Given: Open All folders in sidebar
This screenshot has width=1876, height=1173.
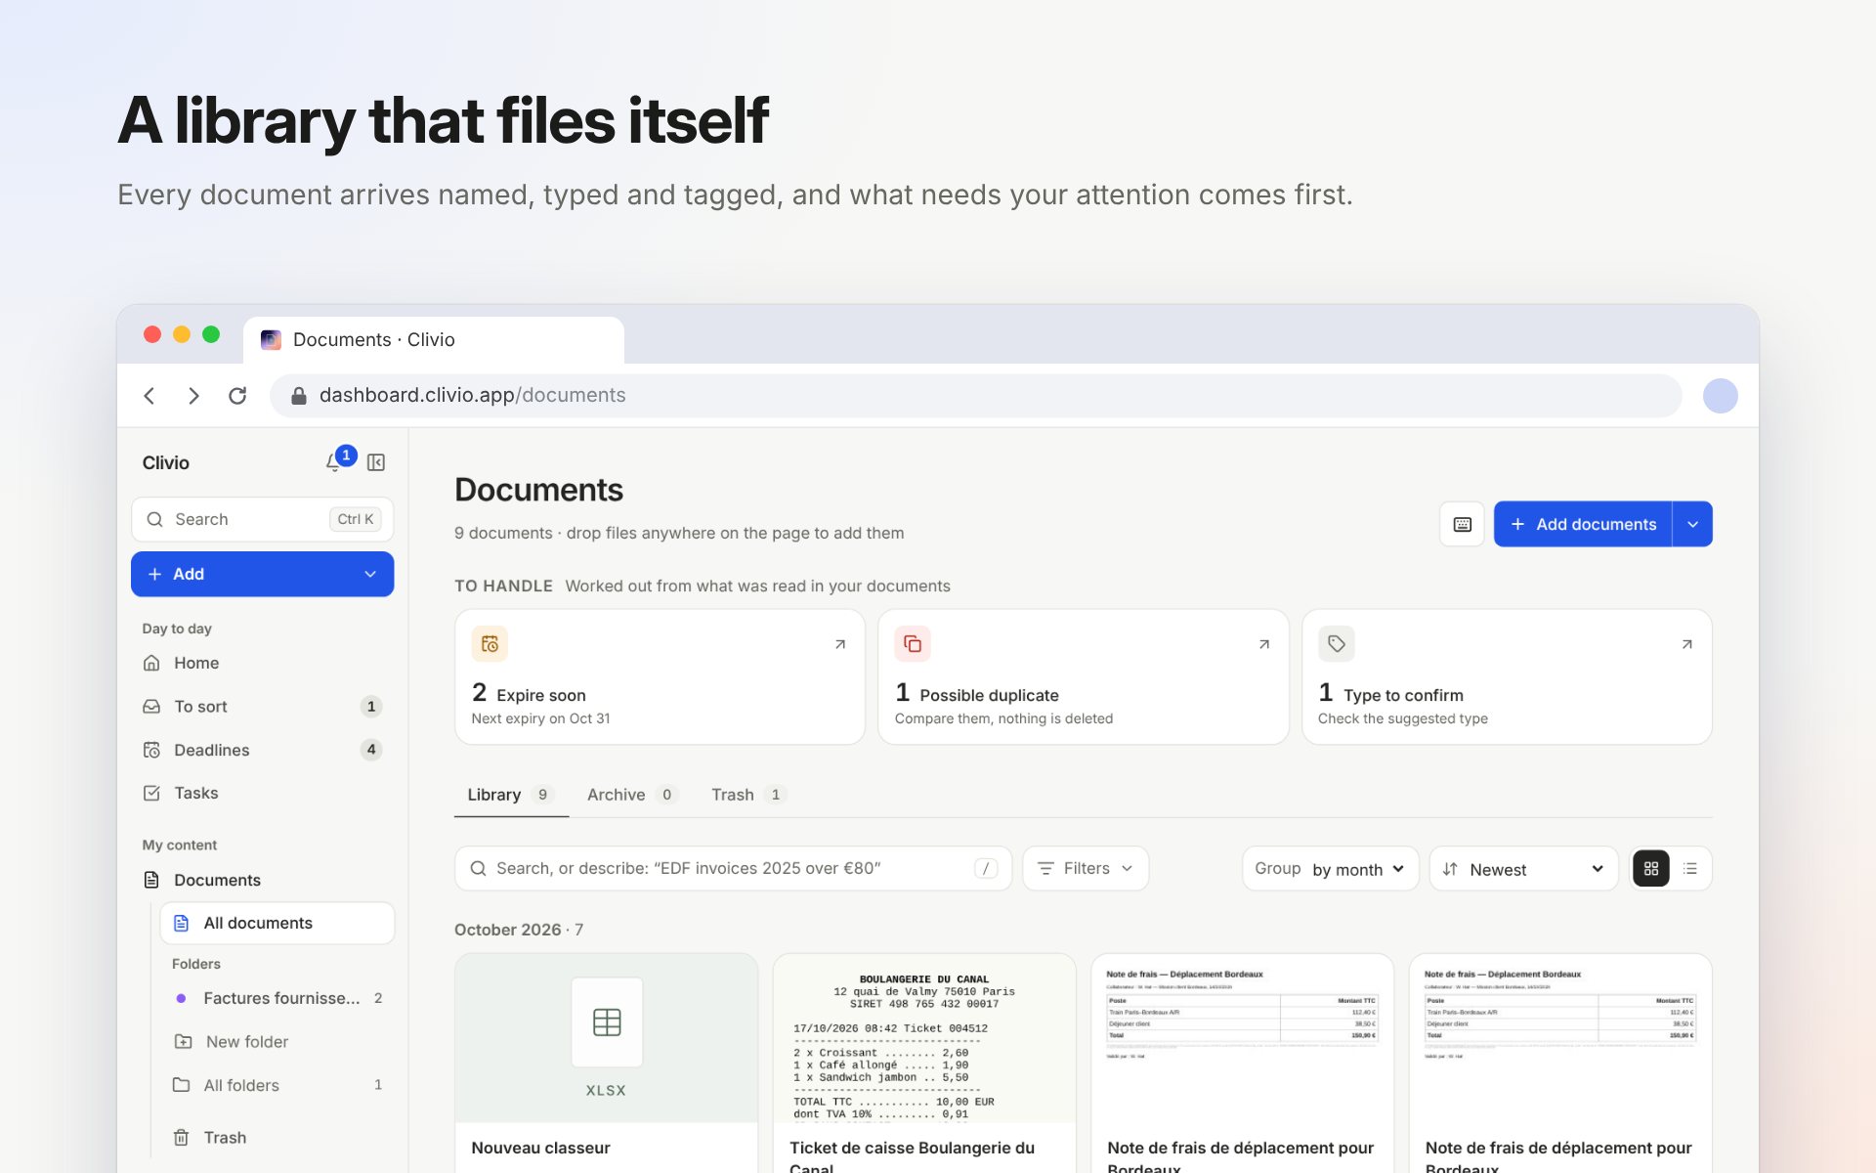Looking at the screenshot, I should tap(277, 1085).
